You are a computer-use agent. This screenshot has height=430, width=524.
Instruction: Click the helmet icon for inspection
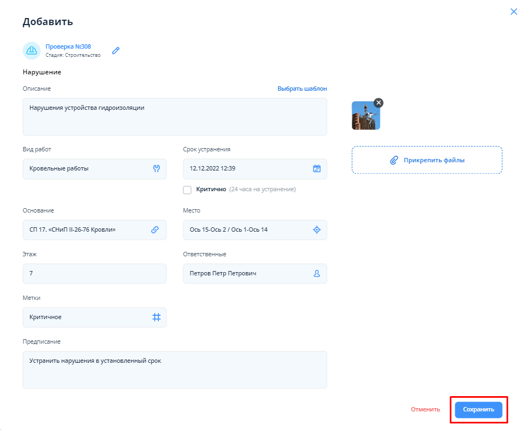click(x=32, y=51)
